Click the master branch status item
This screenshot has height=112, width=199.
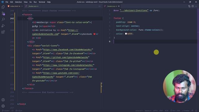[x=6, y=111]
